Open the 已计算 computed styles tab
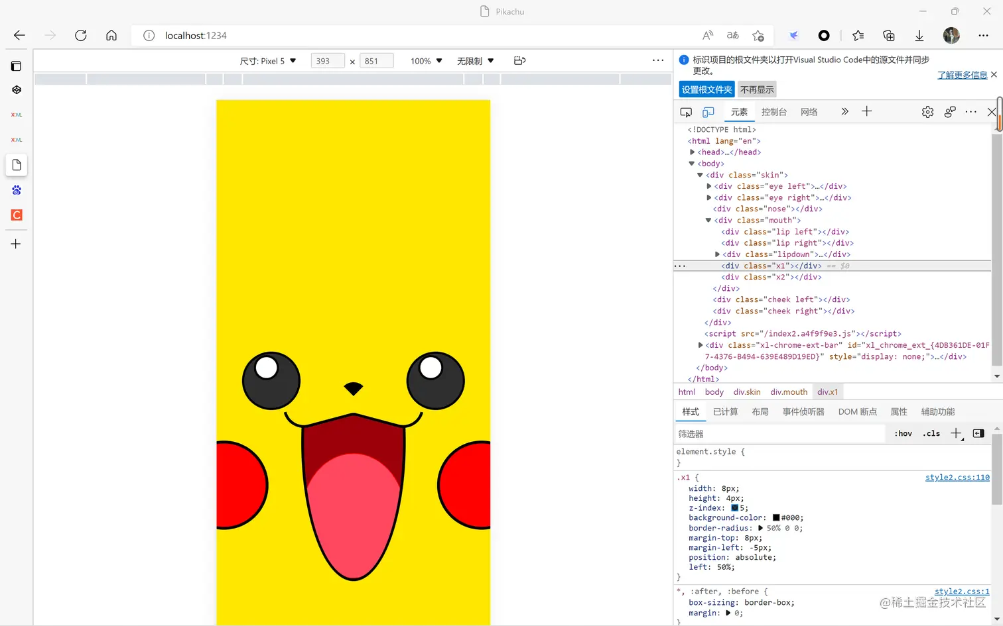Screen dimensions: 1003x626 pyautogui.click(x=725, y=411)
